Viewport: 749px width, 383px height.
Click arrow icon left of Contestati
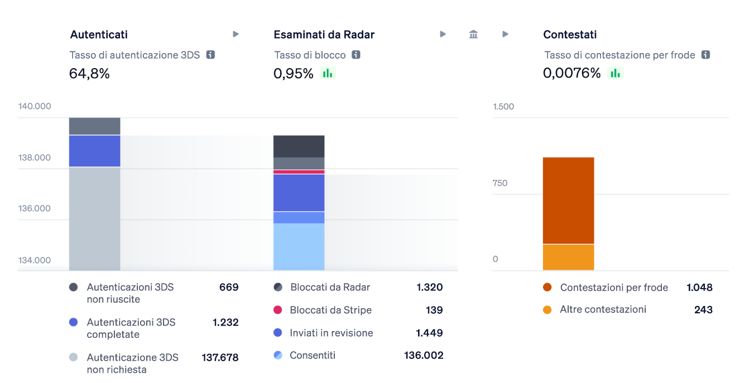coord(505,35)
